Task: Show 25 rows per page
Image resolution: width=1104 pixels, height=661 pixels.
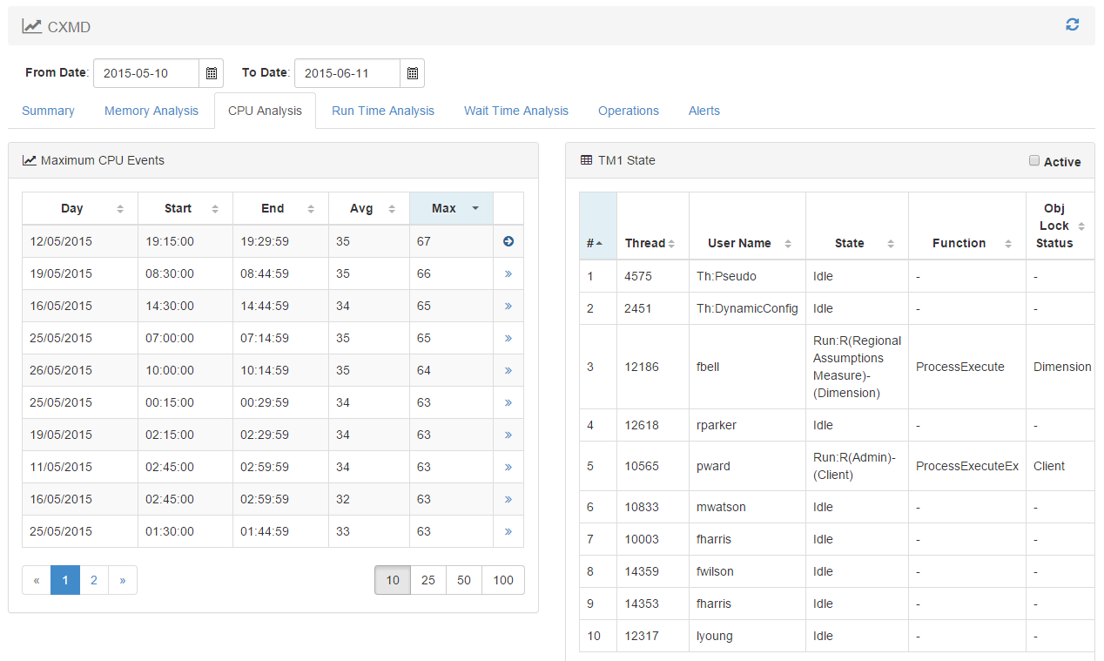Action: [428, 580]
